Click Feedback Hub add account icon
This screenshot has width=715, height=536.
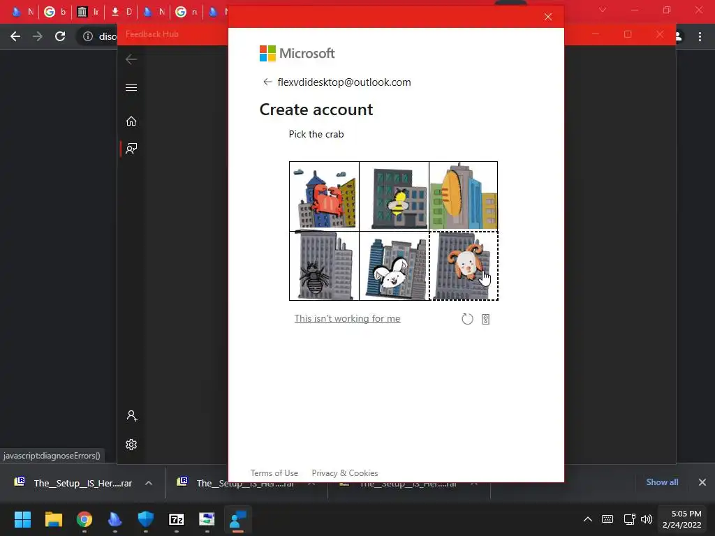tap(132, 416)
